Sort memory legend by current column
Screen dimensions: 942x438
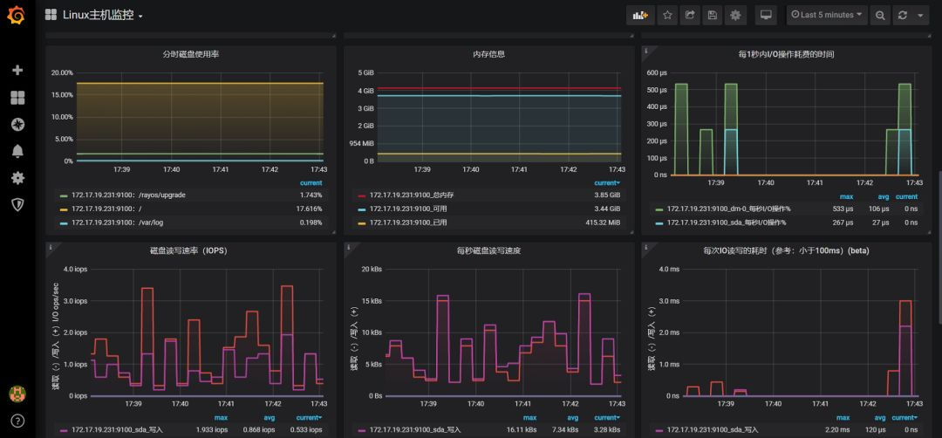(x=607, y=182)
